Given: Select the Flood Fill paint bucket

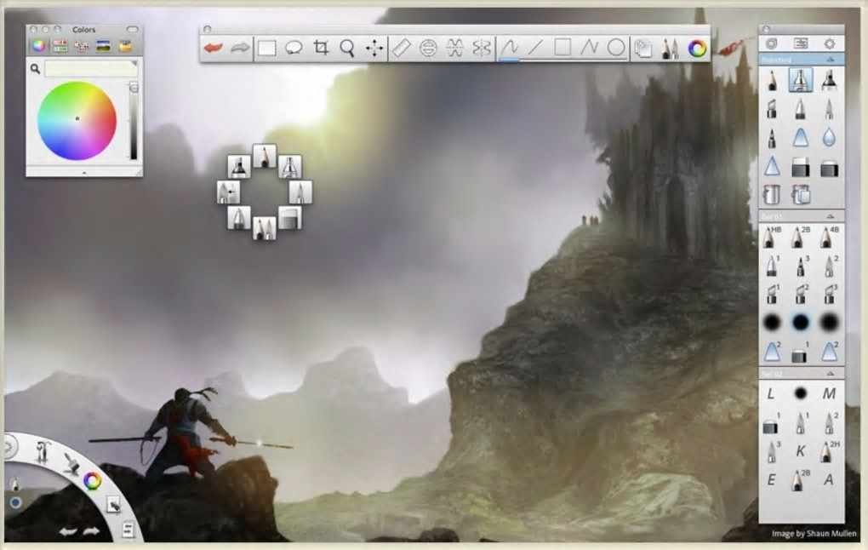Looking at the screenshot, I should (771, 194).
